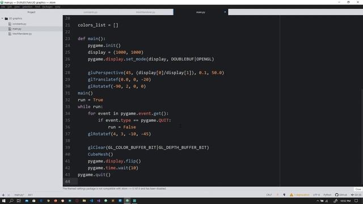Click on the gluPerspective code line
This screenshot has height=204, width=363.
[156, 73]
